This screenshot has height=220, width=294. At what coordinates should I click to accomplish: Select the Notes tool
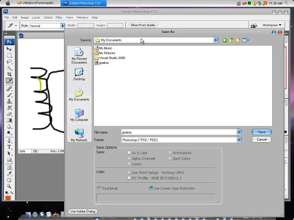(x=9, y=167)
